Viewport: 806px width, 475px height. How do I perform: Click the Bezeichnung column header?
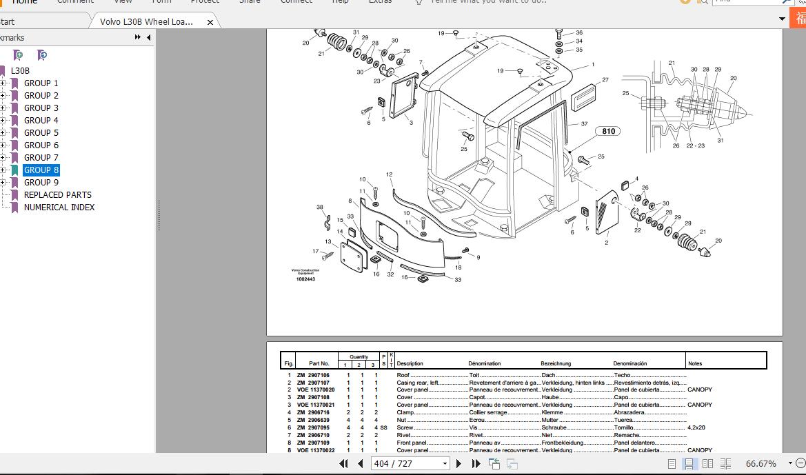pos(556,363)
